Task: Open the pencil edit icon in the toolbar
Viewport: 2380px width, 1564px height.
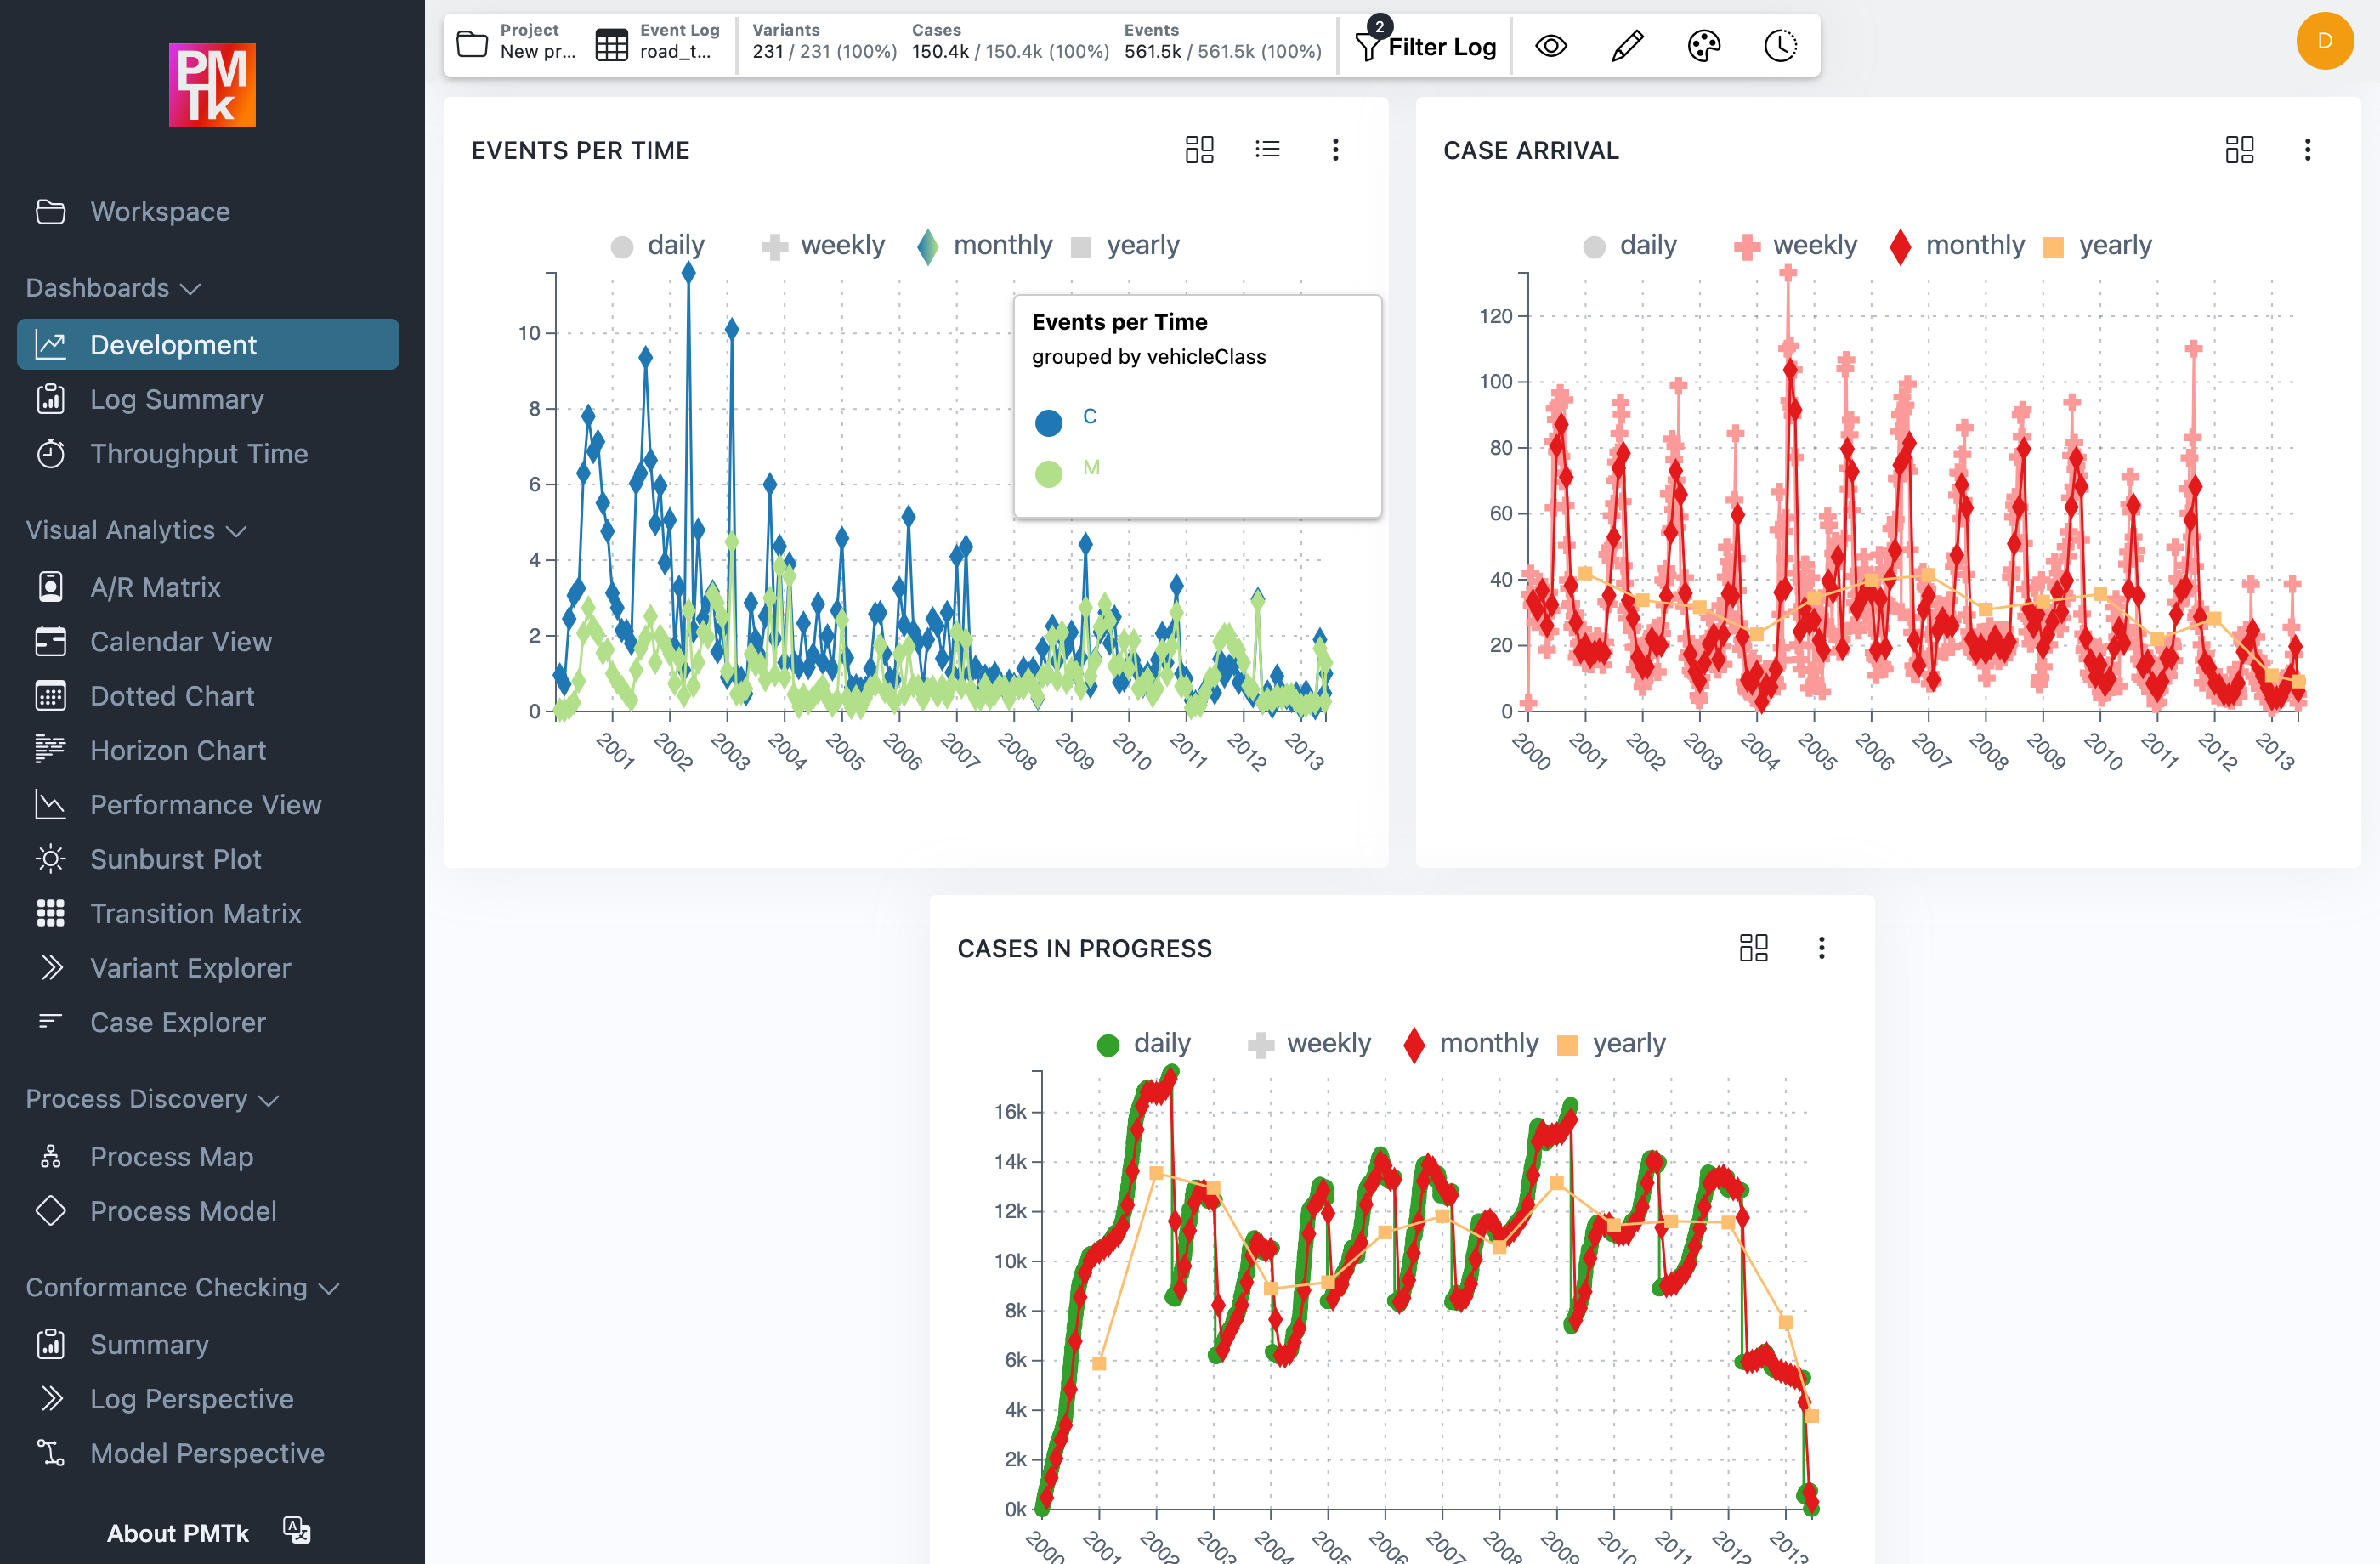Action: point(1626,44)
